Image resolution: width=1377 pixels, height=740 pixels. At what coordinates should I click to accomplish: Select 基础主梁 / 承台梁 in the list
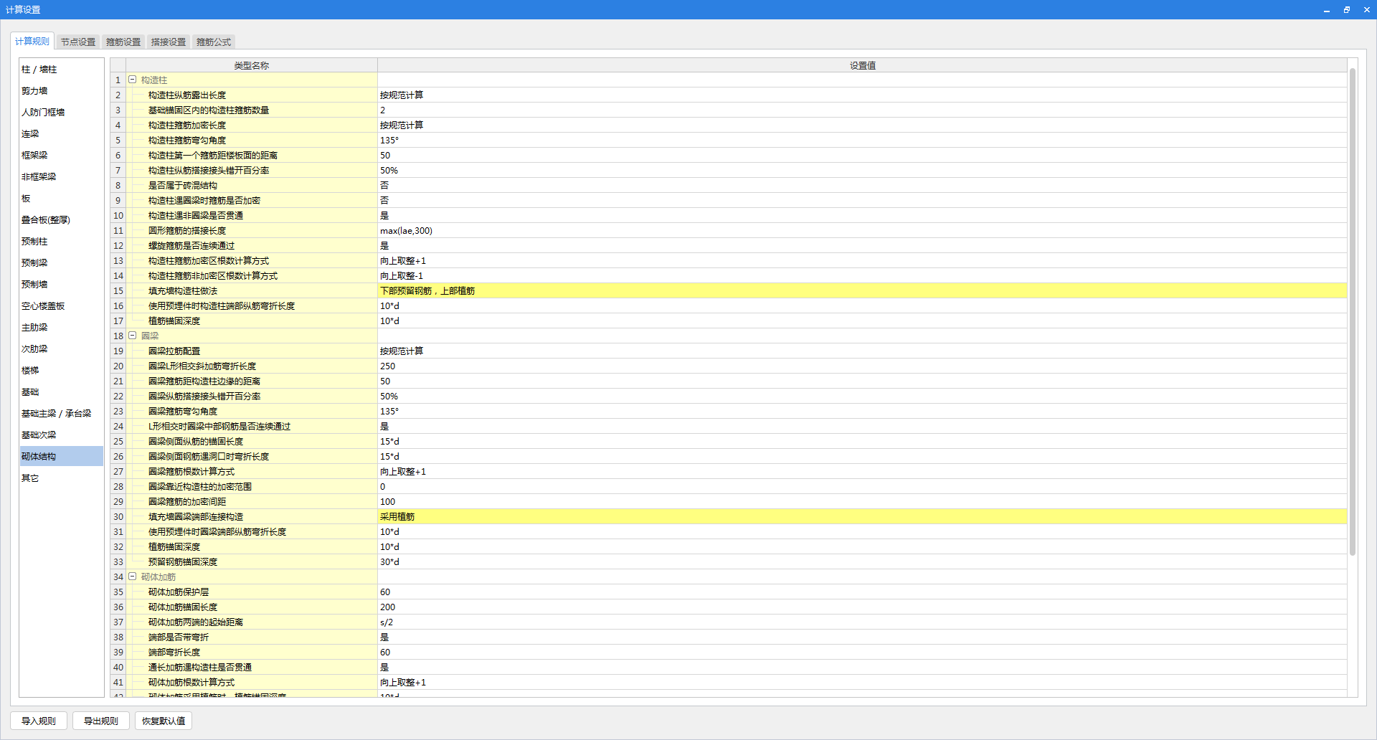tap(62, 414)
